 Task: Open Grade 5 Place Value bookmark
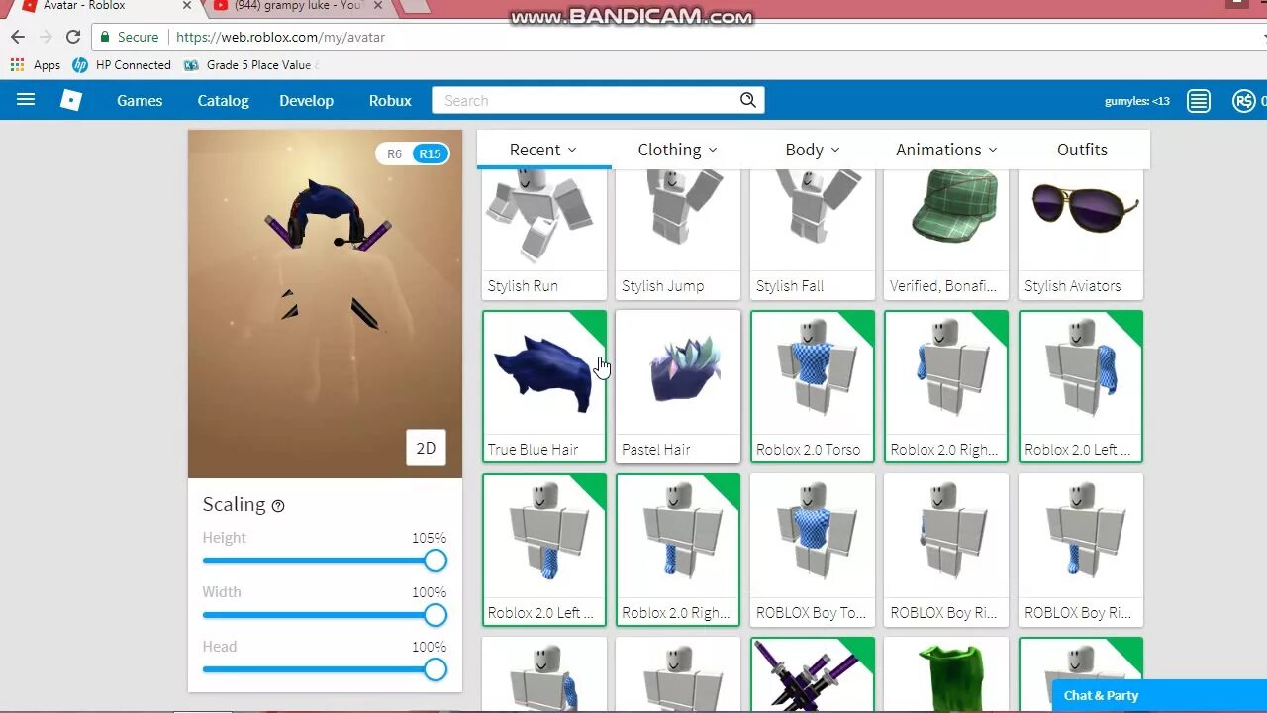click(x=251, y=65)
